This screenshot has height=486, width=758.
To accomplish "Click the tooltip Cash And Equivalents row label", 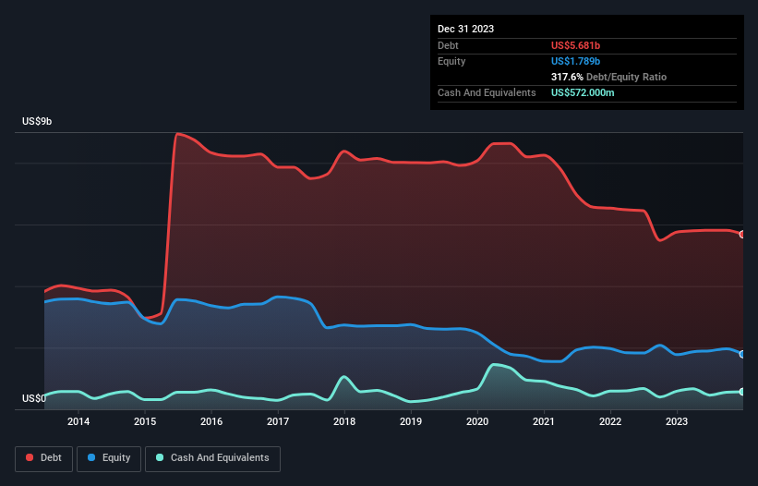I will point(487,92).
